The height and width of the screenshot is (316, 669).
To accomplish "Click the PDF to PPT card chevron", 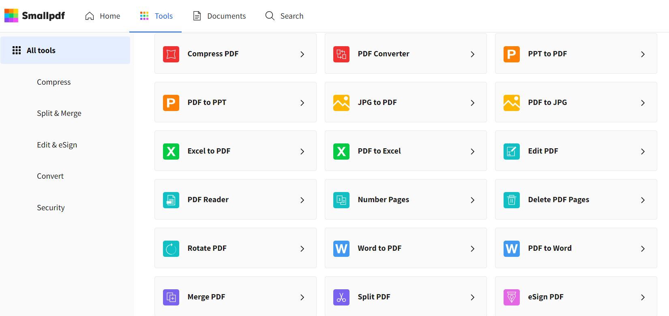I will (302, 102).
